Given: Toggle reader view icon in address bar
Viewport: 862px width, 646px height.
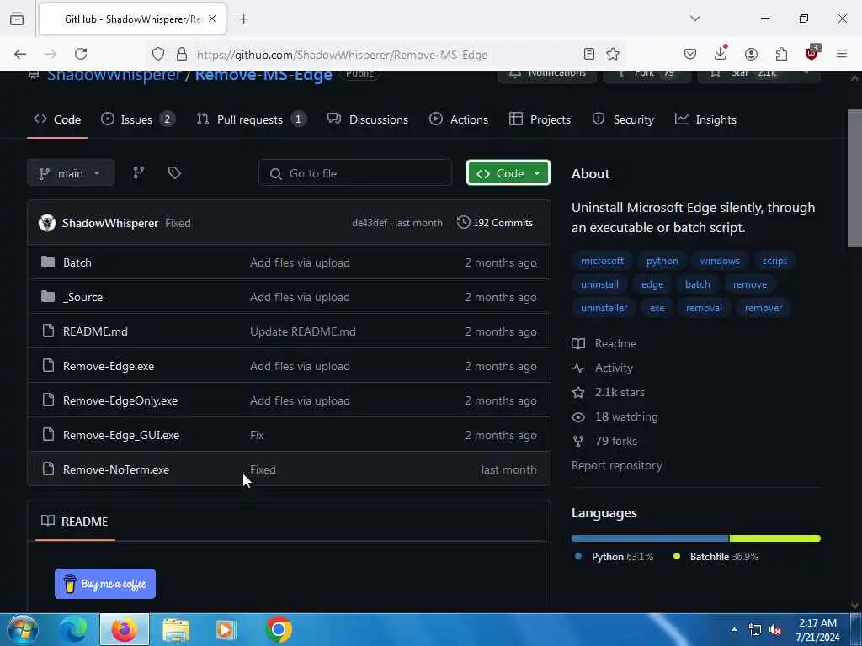Looking at the screenshot, I should pos(588,54).
